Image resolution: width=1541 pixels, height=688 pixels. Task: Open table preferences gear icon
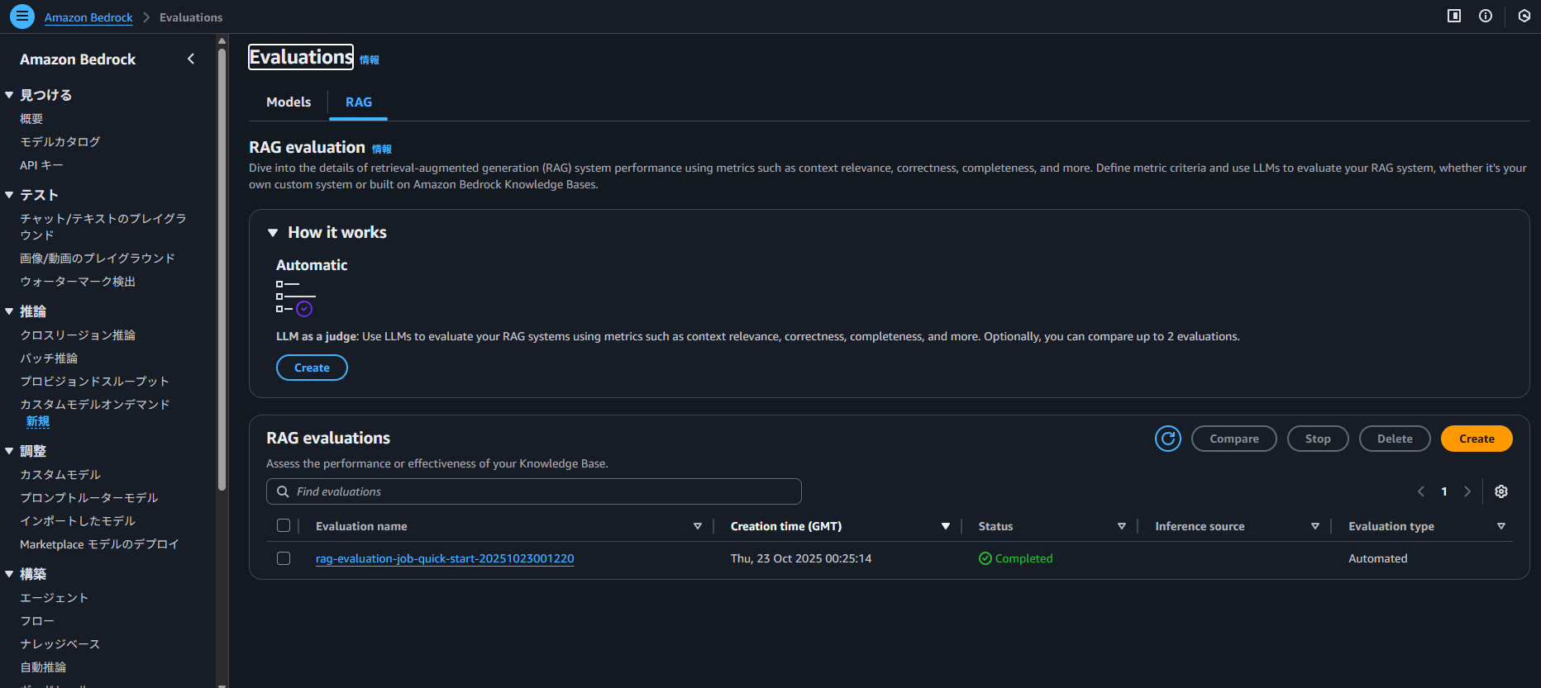point(1501,491)
